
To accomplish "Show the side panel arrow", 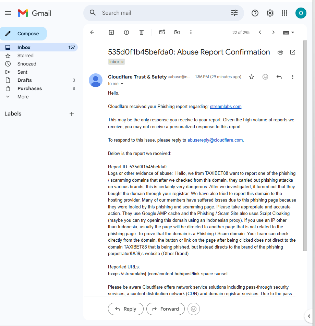I will [x=309, y=316].
